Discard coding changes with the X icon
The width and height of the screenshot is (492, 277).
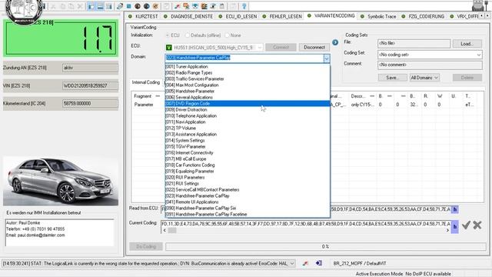(x=477, y=225)
